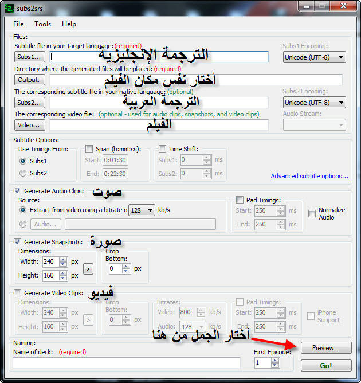Click the Video... browse button
Screen dimensions: 361x383
(30, 125)
